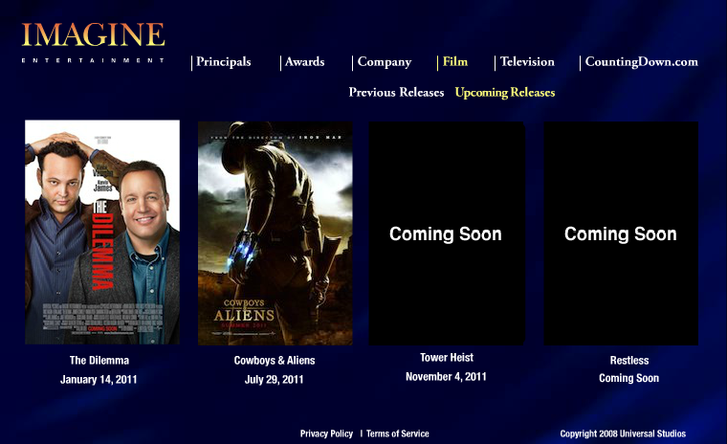727x444 pixels.
Task: Select the Upcoming Releases tab
Action: 505,92
